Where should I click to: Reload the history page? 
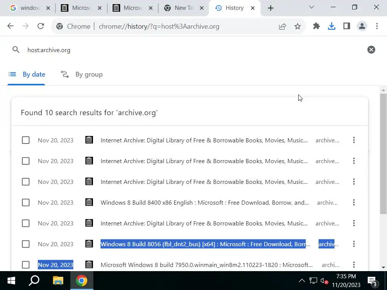(x=41, y=26)
